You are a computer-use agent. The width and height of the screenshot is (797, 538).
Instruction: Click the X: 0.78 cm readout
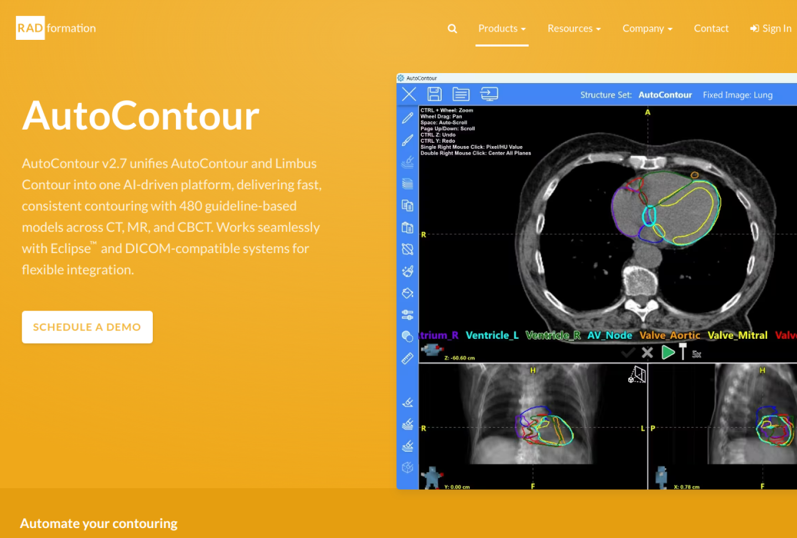click(x=686, y=487)
